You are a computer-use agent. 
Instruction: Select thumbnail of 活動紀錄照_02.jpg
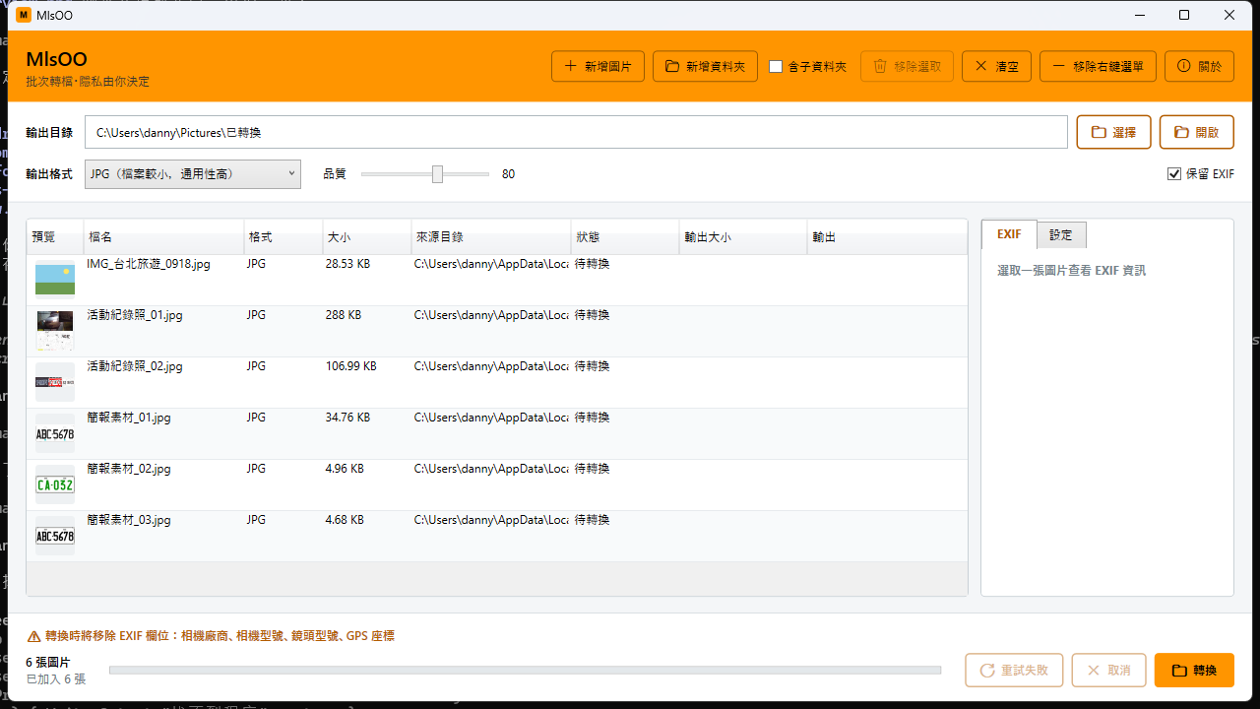point(55,382)
